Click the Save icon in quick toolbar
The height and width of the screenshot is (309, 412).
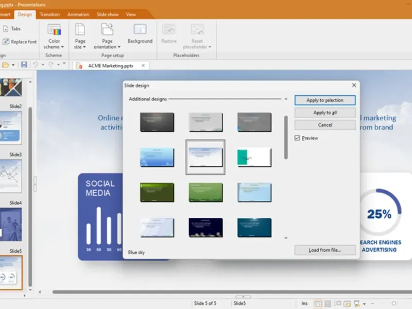pyautogui.click(x=24, y=64)
